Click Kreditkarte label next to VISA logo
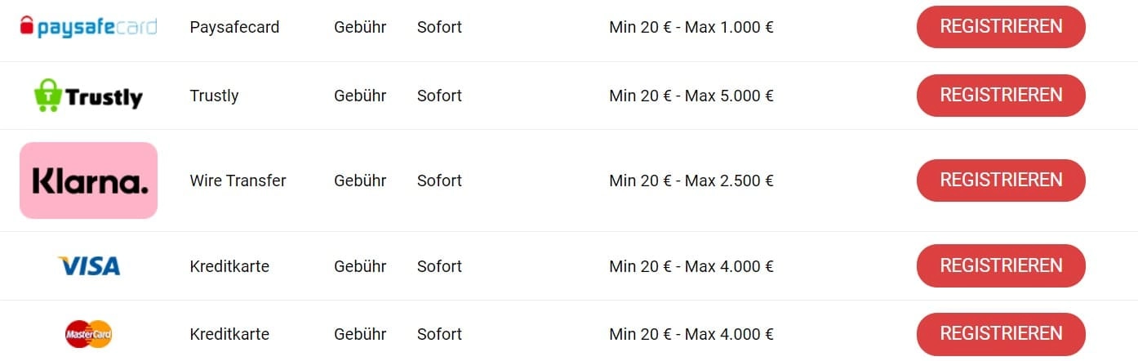 tap(229, 266)
